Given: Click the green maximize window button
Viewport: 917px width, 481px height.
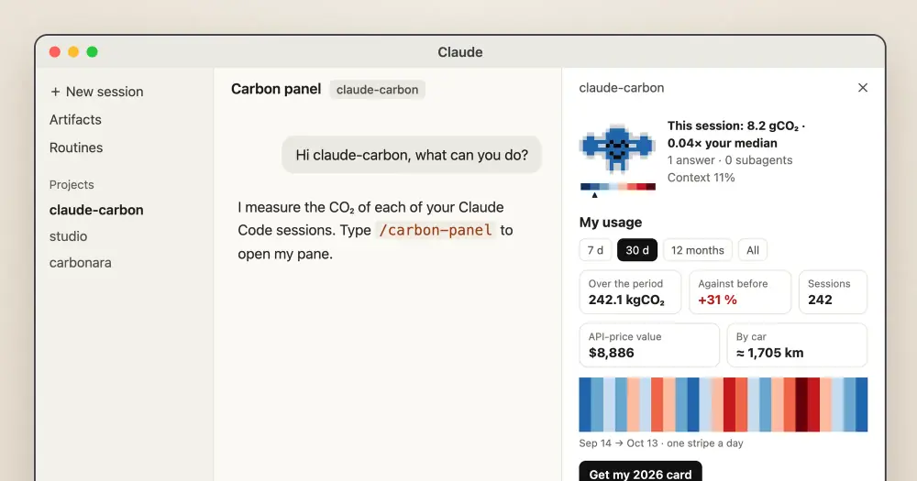Looking at the screenshot, I should 93,52.
